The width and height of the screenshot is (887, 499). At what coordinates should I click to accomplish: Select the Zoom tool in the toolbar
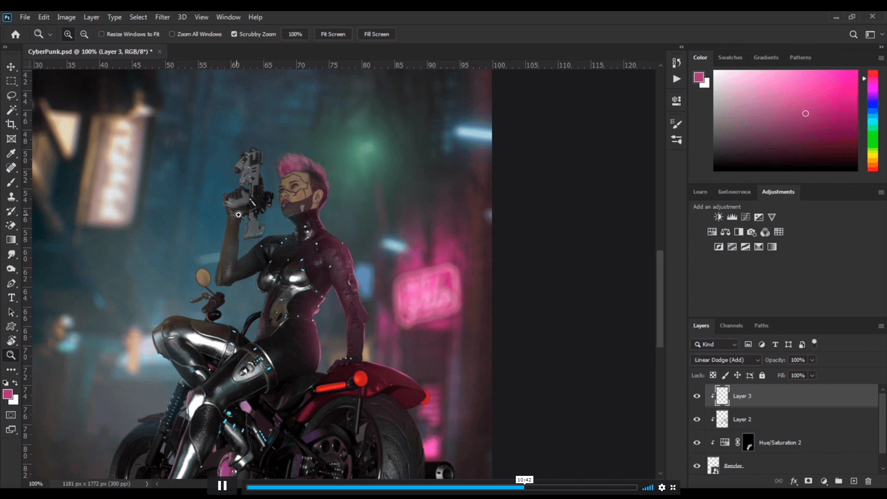[11, 355]
